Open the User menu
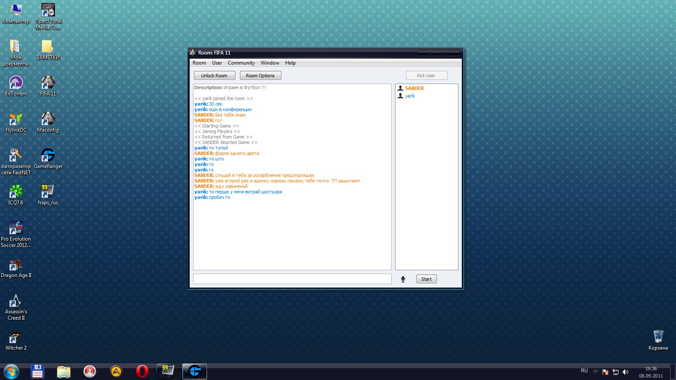This screenshot has height=380, width=676. pos(217,63)
